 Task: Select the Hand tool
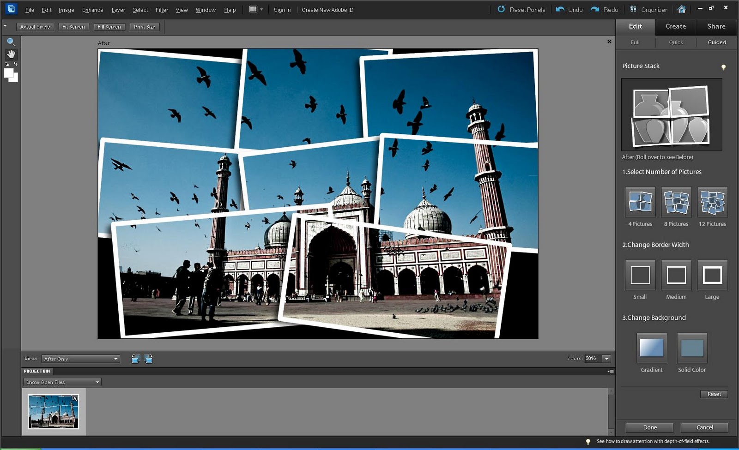(x=11, y=54)
